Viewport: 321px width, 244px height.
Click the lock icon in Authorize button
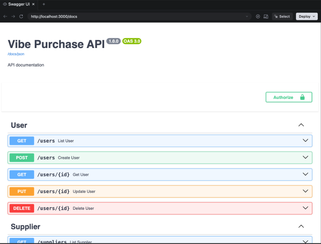[302, 97]
